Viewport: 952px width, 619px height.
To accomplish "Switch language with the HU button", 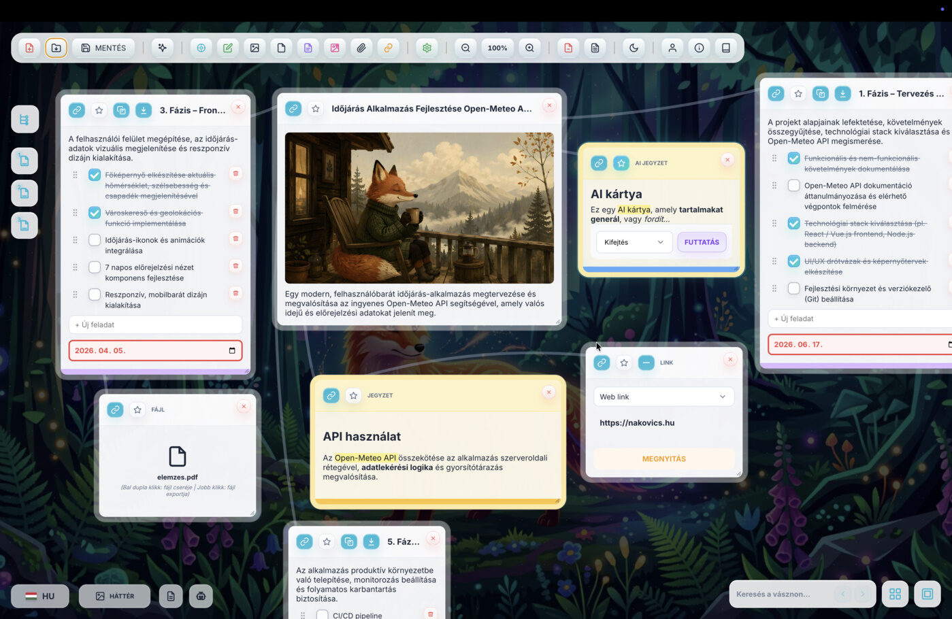I will pyautogui.click(x=40, y=596).
